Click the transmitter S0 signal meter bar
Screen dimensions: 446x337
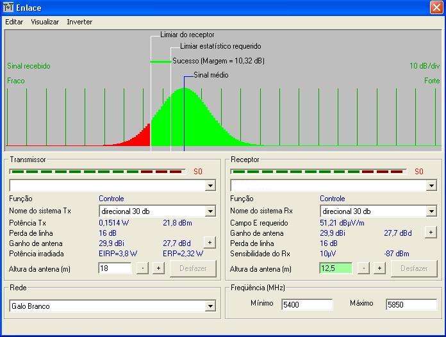[97, 172]
